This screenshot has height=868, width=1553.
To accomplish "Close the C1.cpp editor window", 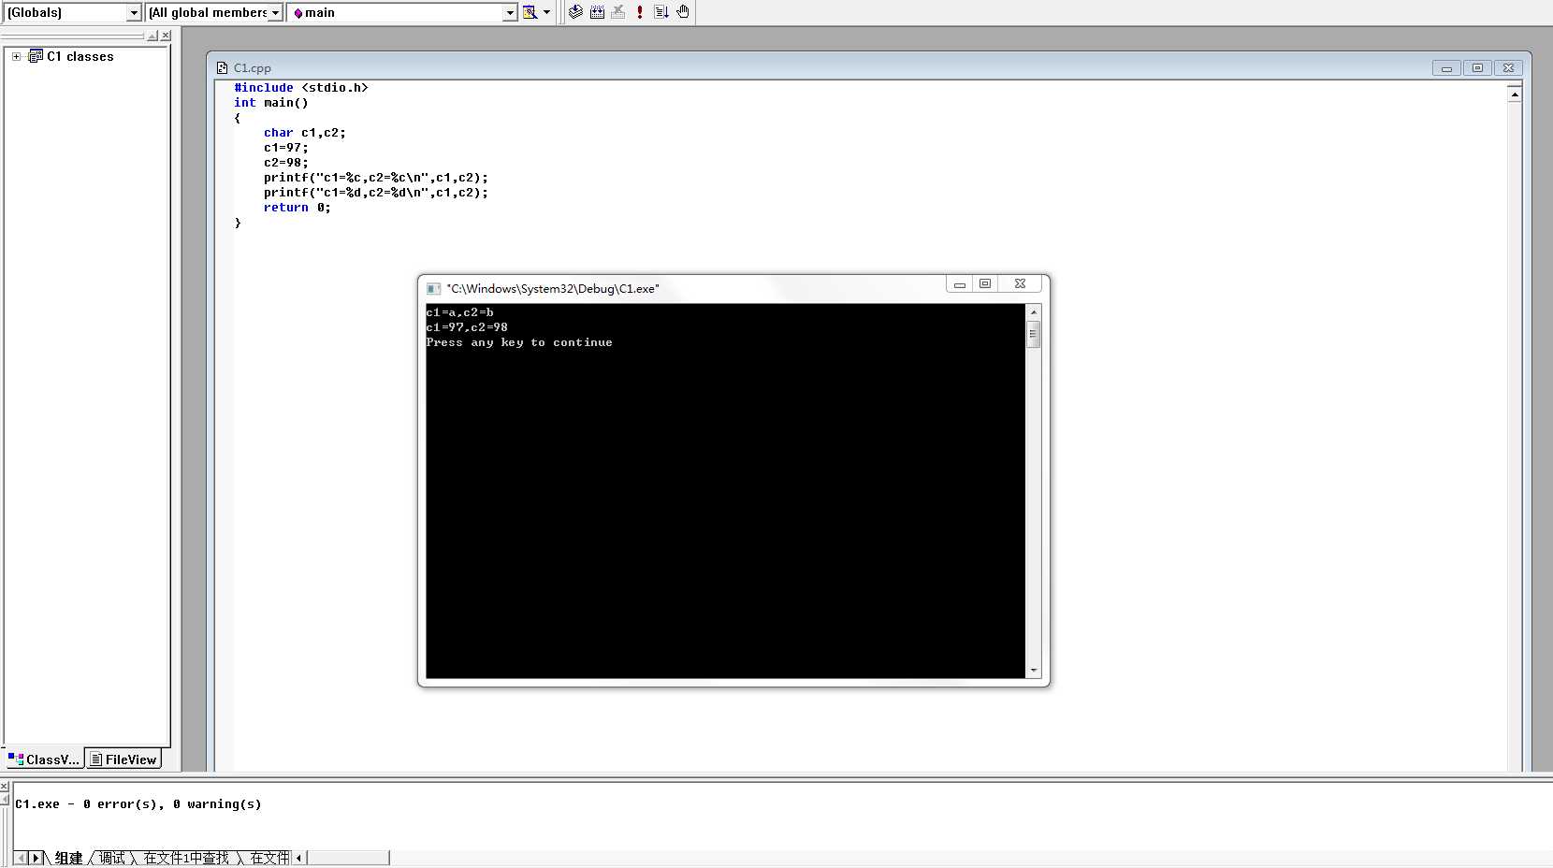I will pos(1508,67).
